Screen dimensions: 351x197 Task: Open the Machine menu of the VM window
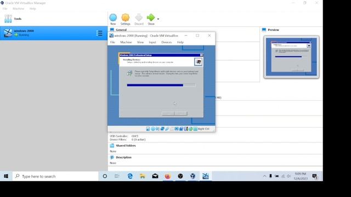click(126, 42)
